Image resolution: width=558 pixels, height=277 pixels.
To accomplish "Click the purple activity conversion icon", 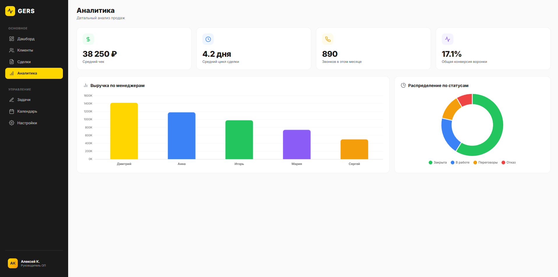I will 447,39.
